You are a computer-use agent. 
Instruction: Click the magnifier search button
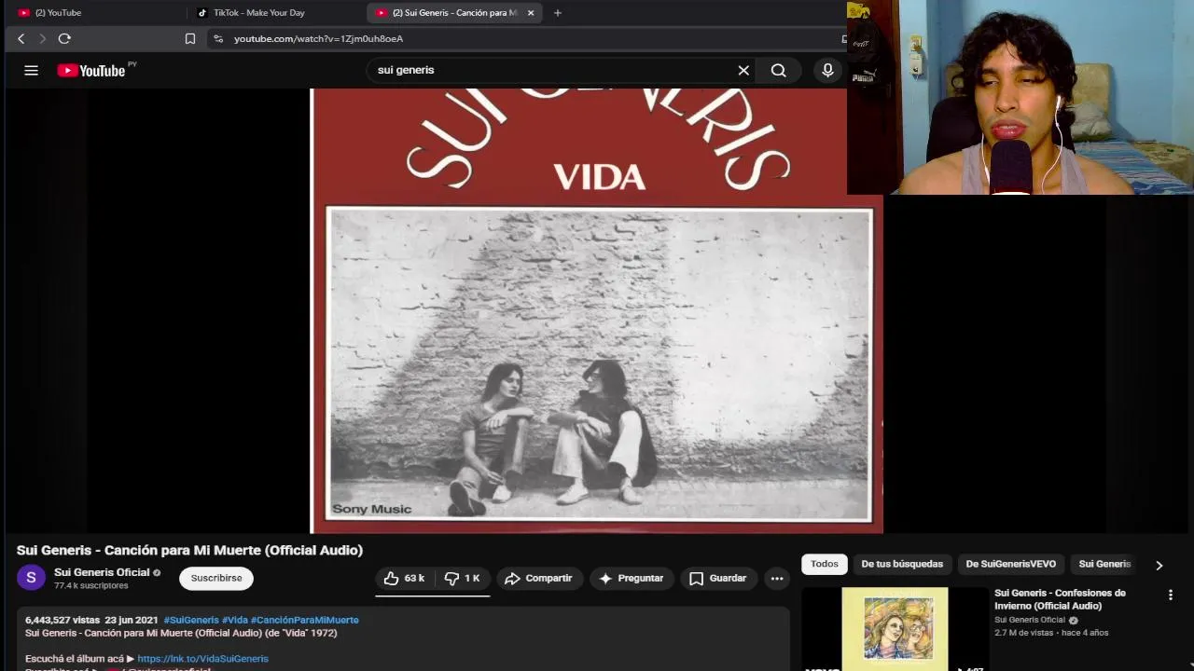778,70
